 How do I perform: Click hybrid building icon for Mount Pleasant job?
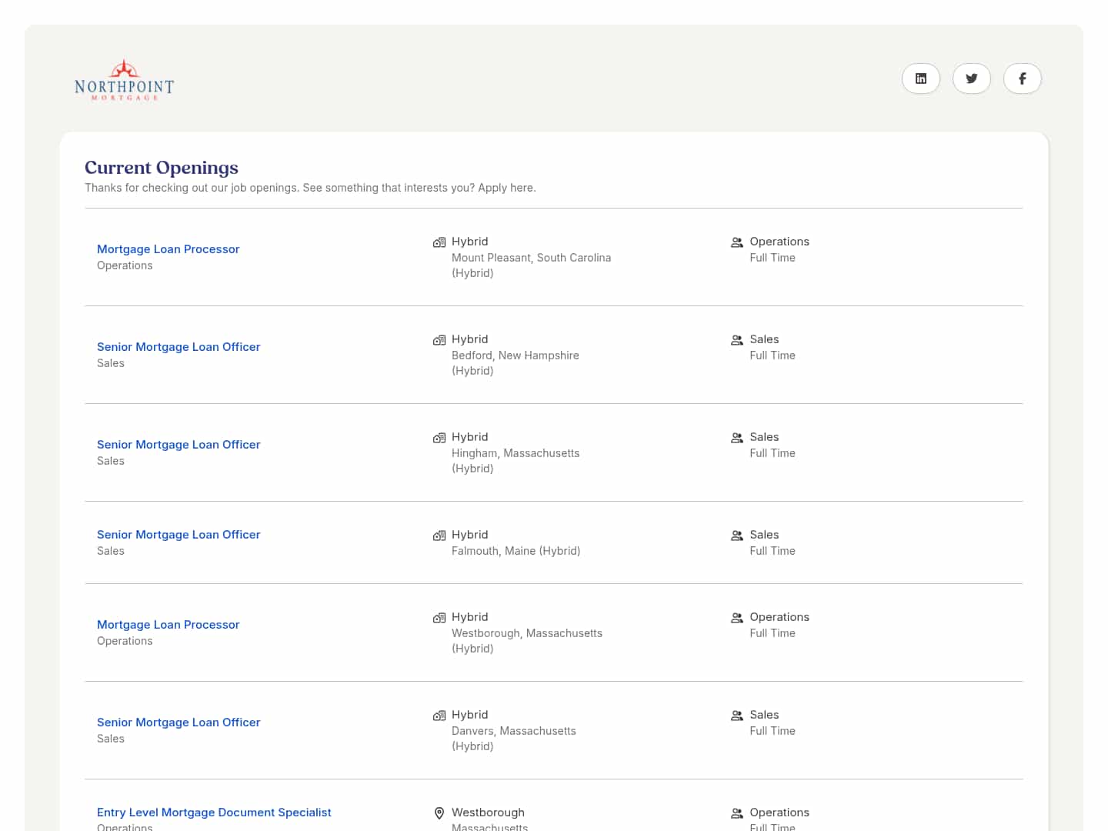439,242
